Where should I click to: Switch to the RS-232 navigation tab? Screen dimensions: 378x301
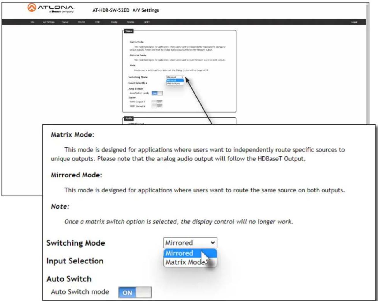point(81,22)
